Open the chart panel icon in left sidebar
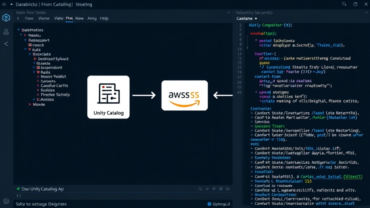The width and height of the screenshot is (370, 208). (6, 32)
